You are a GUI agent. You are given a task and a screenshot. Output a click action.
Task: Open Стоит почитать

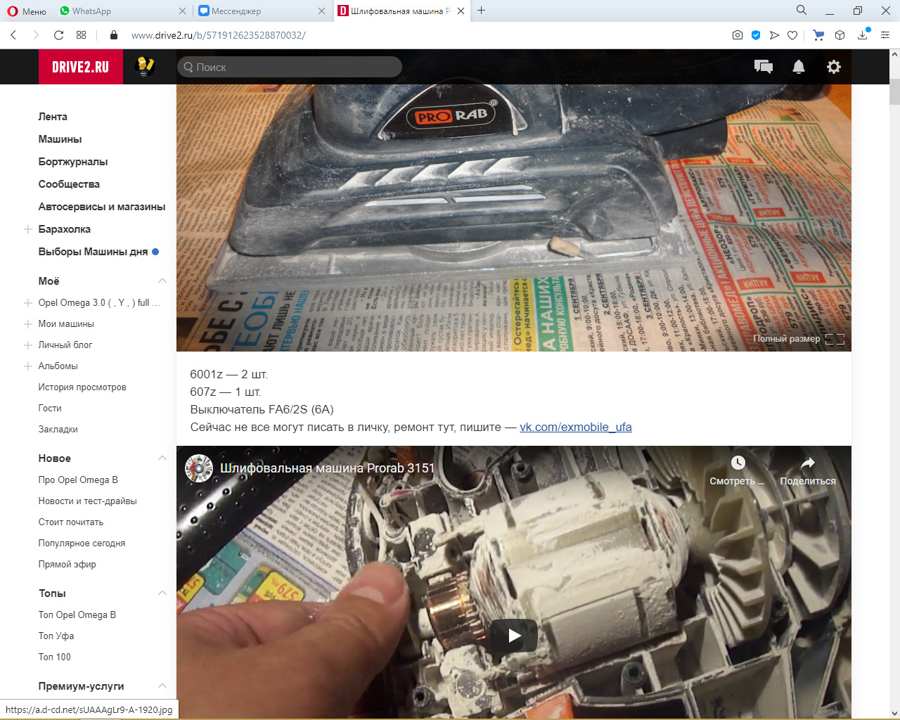[x=70, y=522]
